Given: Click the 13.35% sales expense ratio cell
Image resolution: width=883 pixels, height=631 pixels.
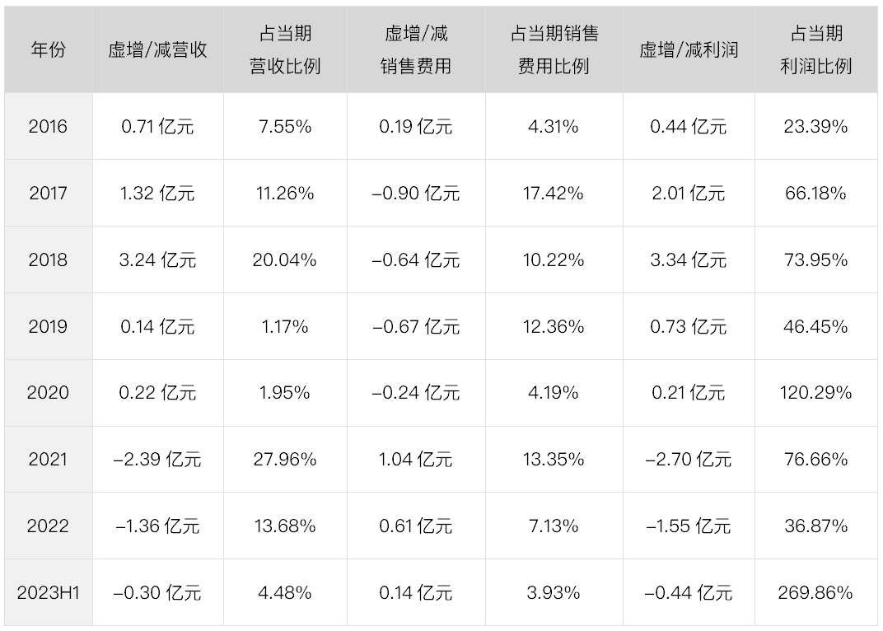Looking at the screenshot, I should click(x=554, y=459).
